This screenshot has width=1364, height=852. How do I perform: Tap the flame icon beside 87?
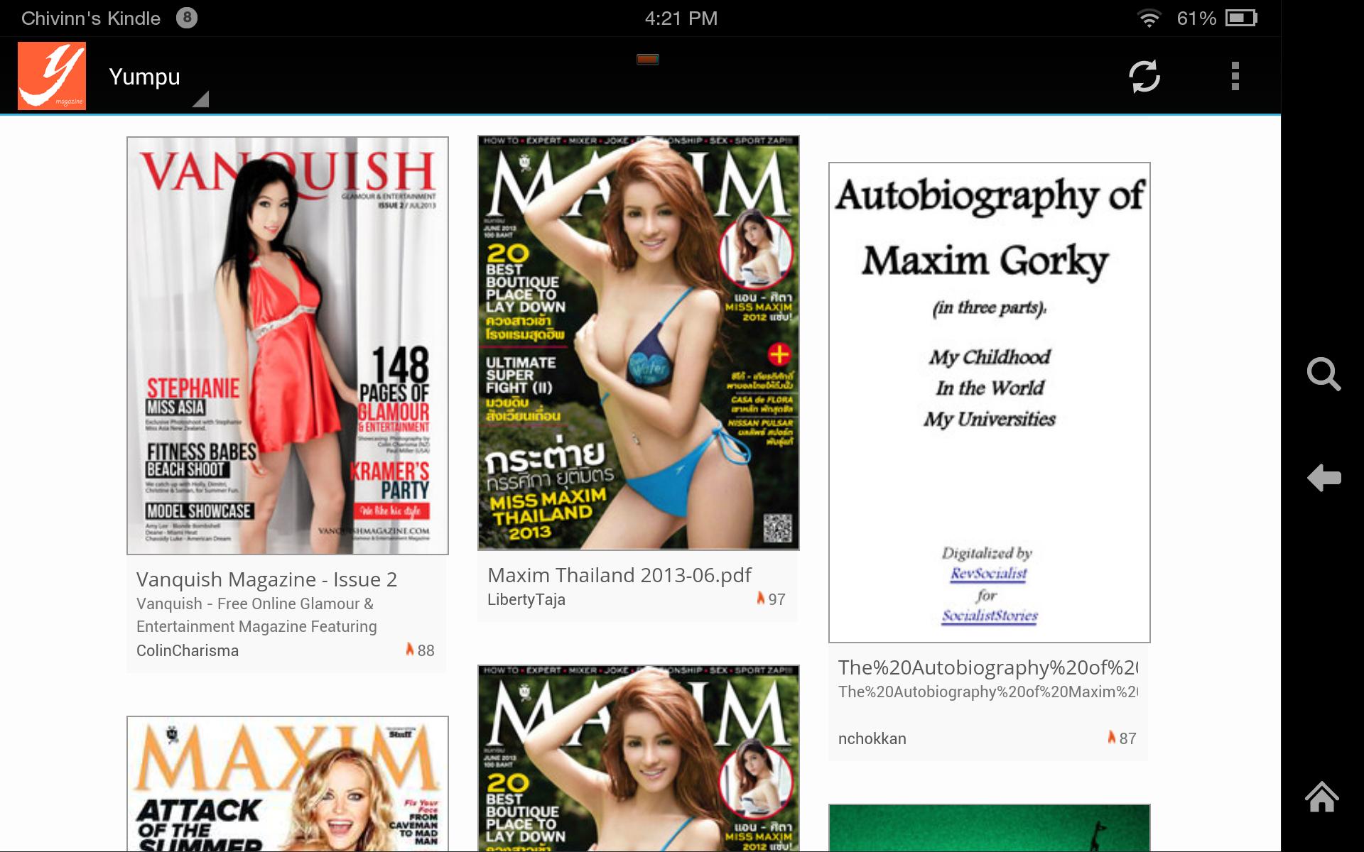click(x=1110, y=738)
